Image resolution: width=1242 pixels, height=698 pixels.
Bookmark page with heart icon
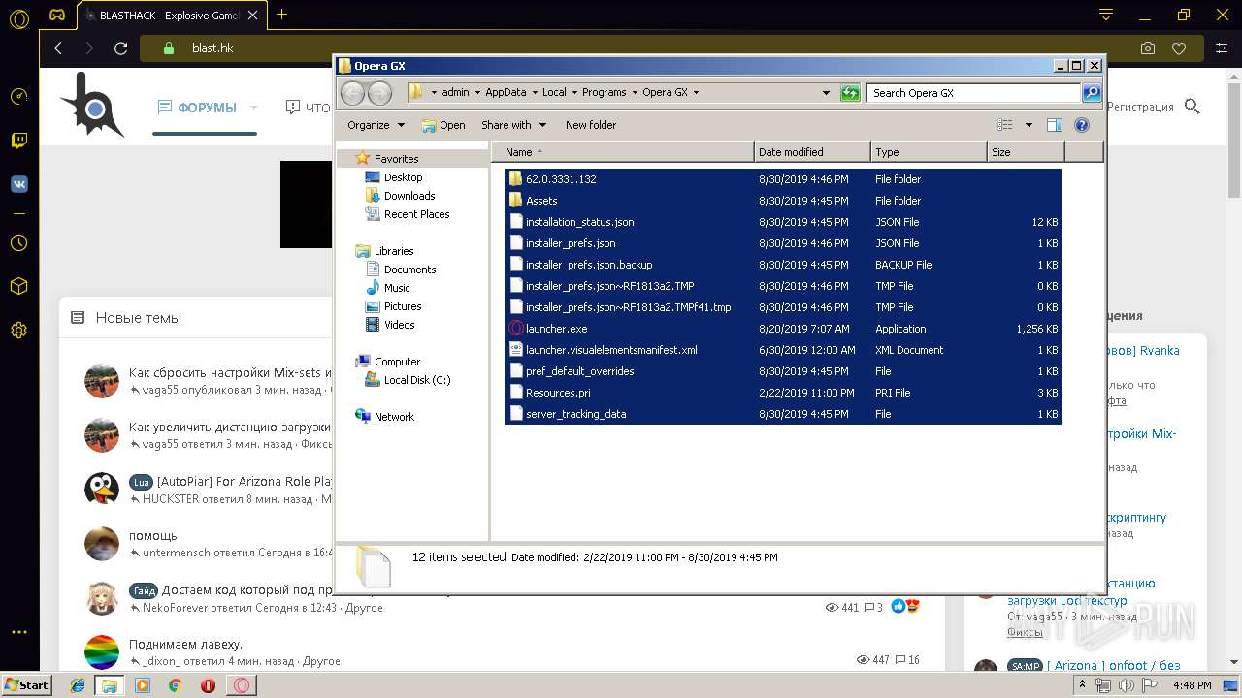coord(1179,48)
